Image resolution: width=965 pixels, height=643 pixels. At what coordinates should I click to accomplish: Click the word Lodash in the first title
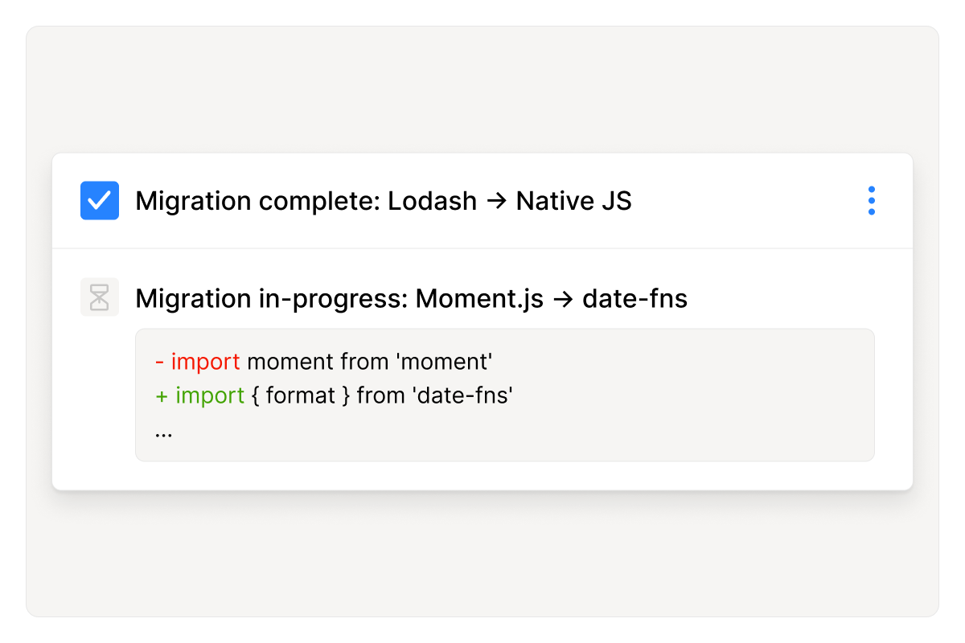coord(432,201)
